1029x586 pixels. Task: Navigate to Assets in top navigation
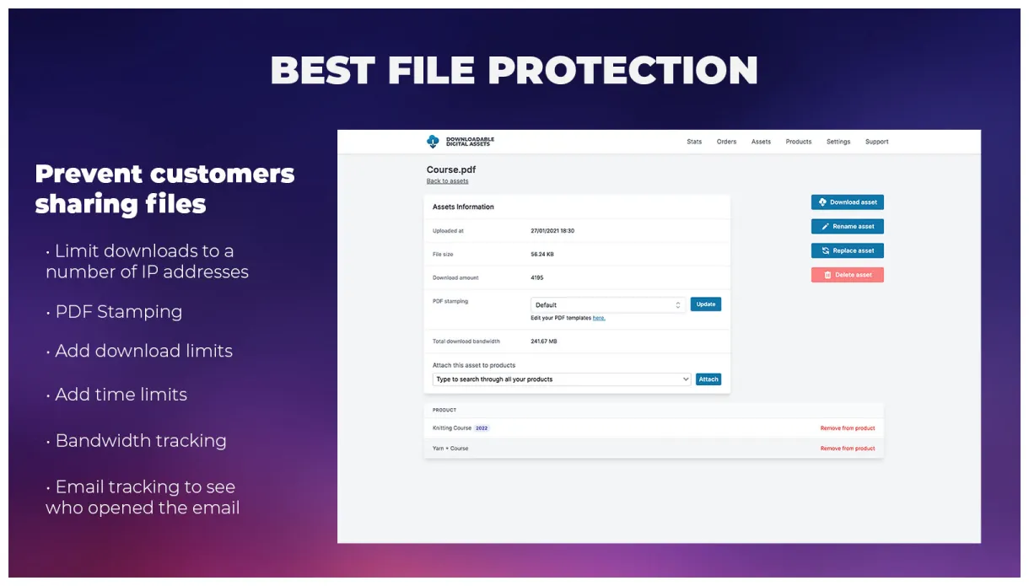coord(761,142)
